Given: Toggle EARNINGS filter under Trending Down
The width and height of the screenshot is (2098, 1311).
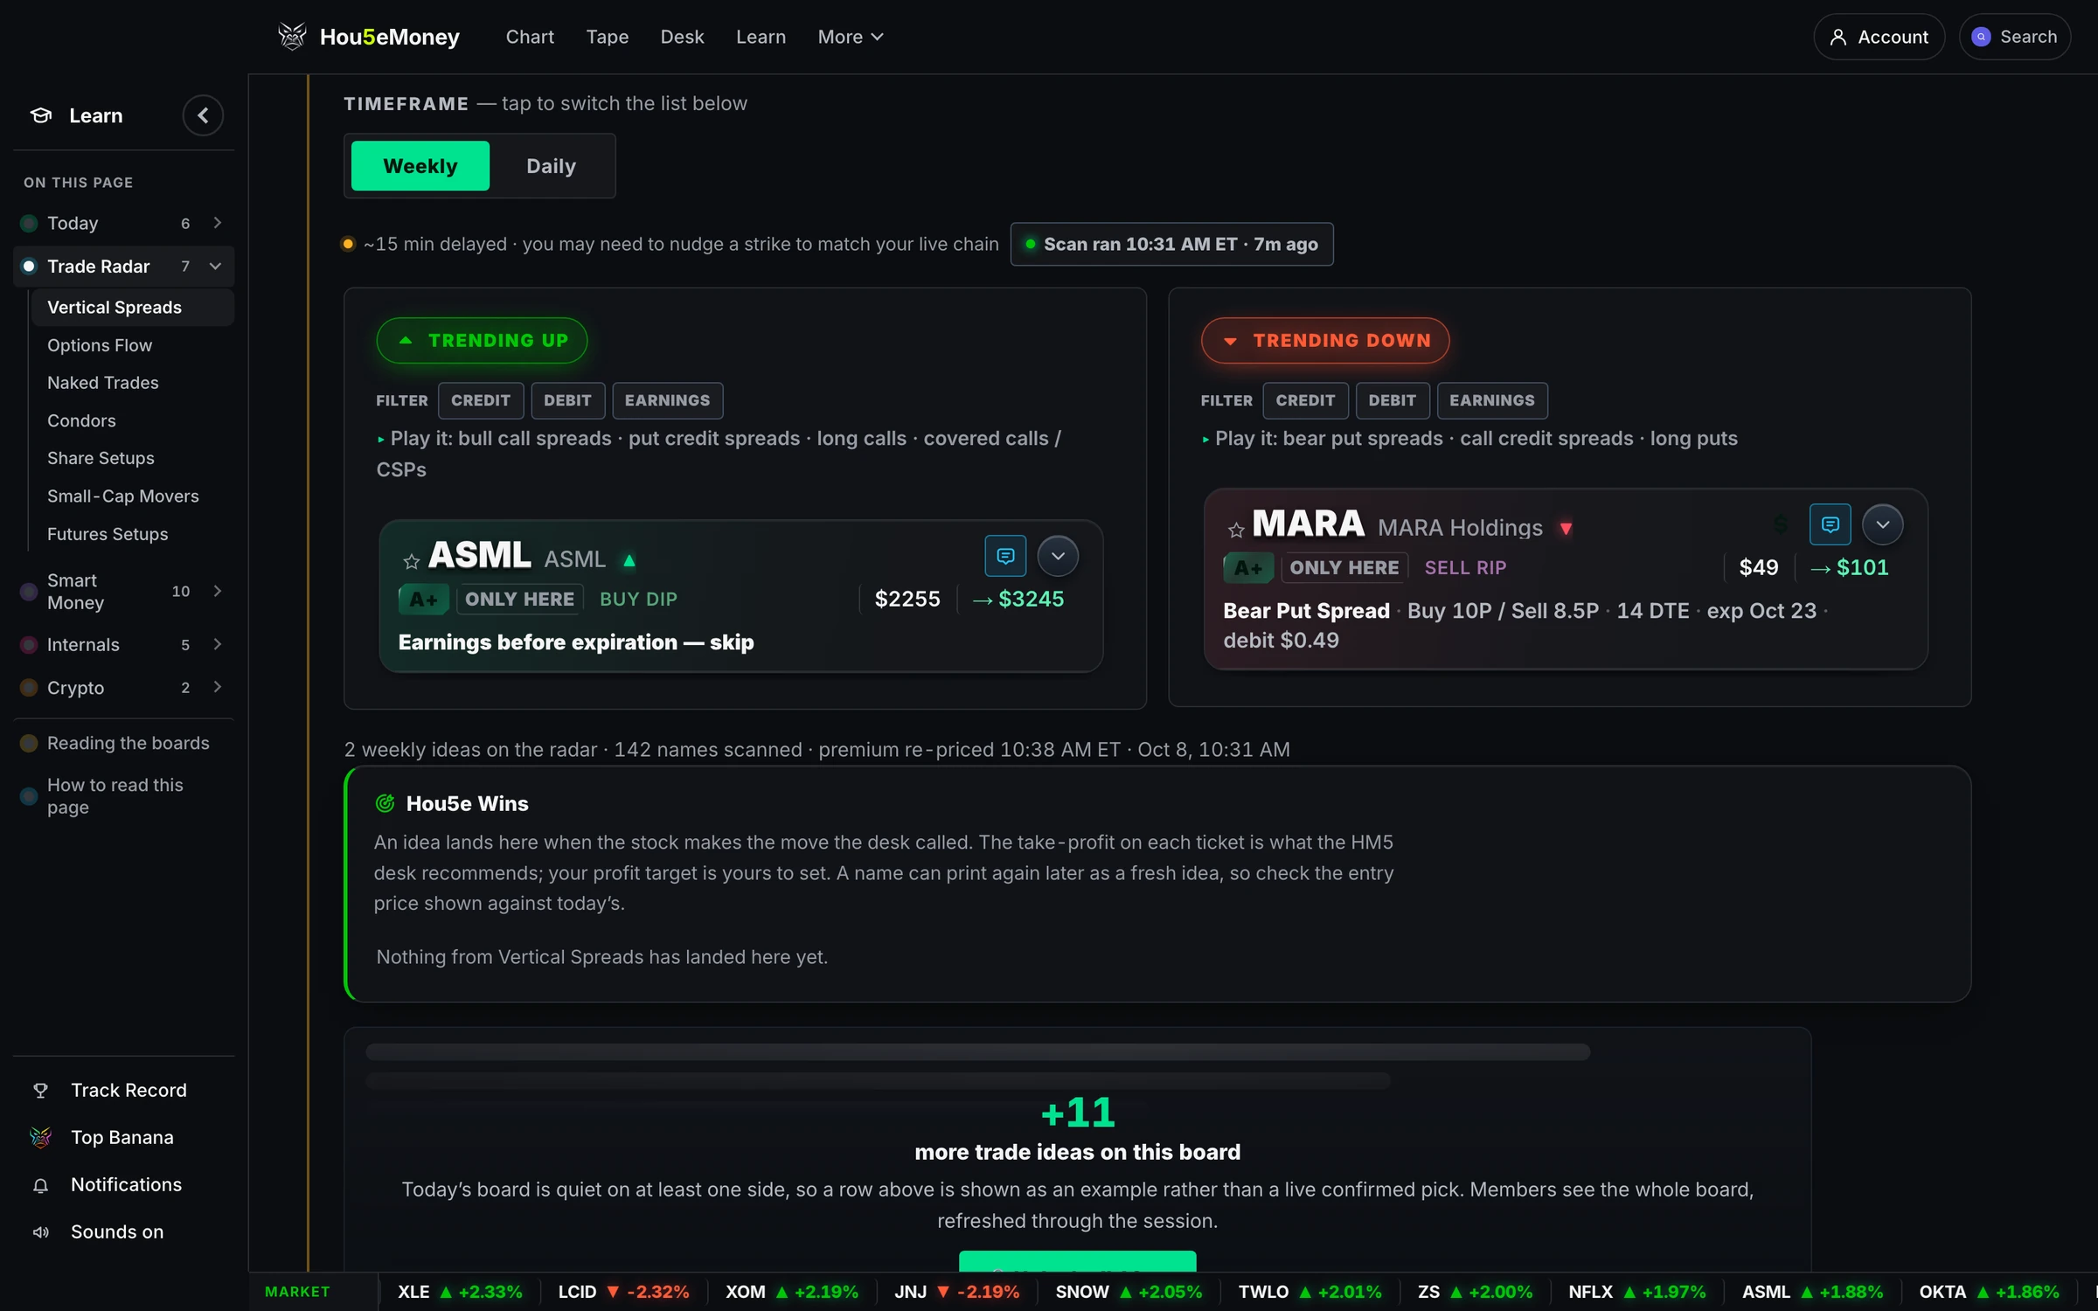Looking at the screenshot, I should [x=1491, y=400].
